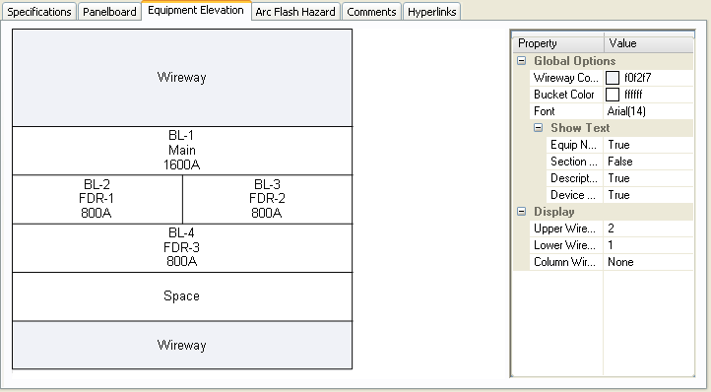Open the Column Wir... None value
This screenshot has width=711, height=392.
point(648,262)
